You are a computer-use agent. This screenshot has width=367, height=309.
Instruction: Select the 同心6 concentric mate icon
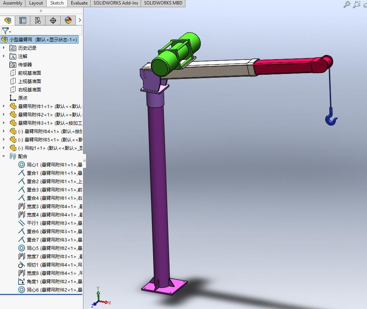tap(22, 290)
